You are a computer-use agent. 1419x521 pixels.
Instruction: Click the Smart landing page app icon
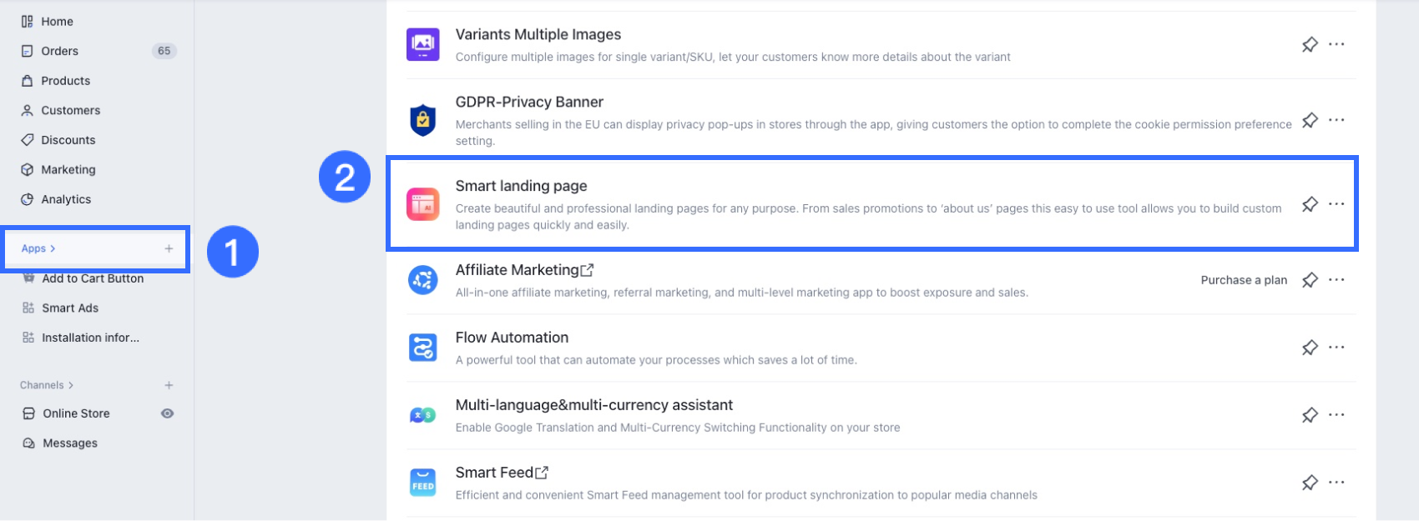422,204
